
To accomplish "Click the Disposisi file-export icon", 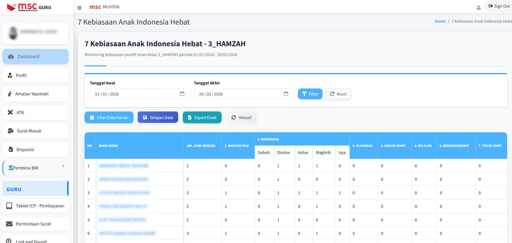I will 11,149.
